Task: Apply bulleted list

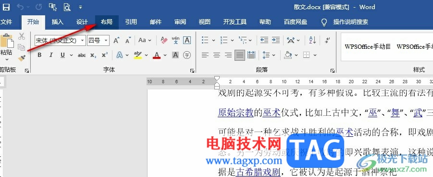Action: tap(205, 40)
